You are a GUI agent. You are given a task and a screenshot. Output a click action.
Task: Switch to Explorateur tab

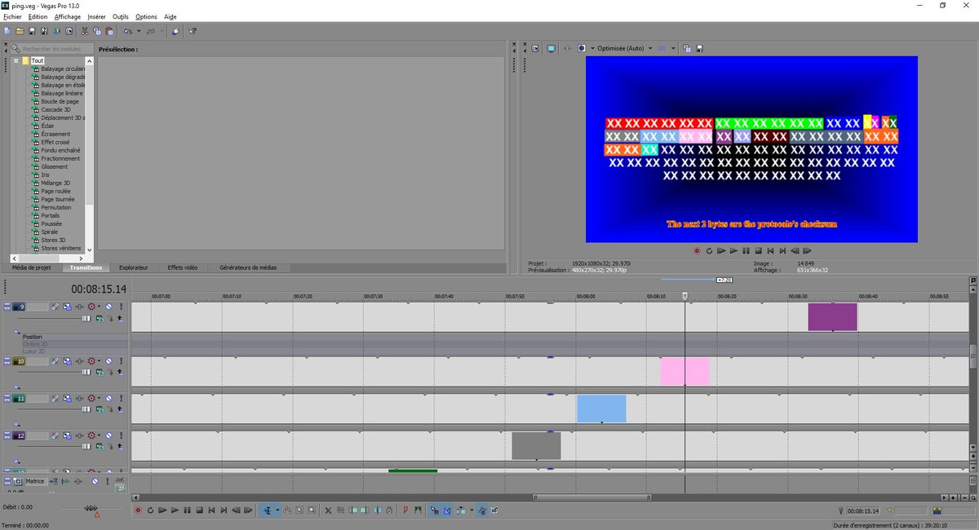click(134, 267)
